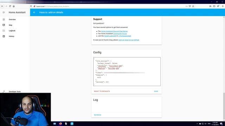Image resolution: width=225 pixels, height=126 pixels.
Task: Refresh the add-on log
Action: coord(98,115)
